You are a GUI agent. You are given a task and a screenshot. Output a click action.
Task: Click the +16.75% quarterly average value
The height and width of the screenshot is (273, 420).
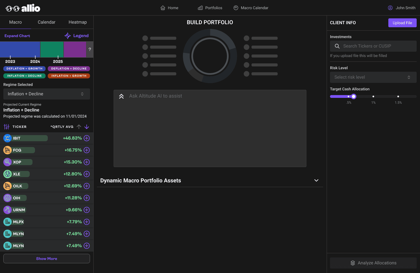coord(73,150)
